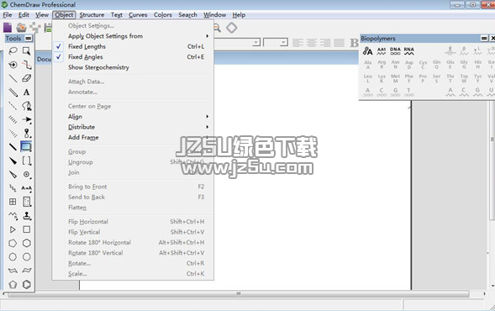The height and width of the screenshot is (311, 495).
Task: Select the Templates stamp tool
Action: click(x=27, y=216)
